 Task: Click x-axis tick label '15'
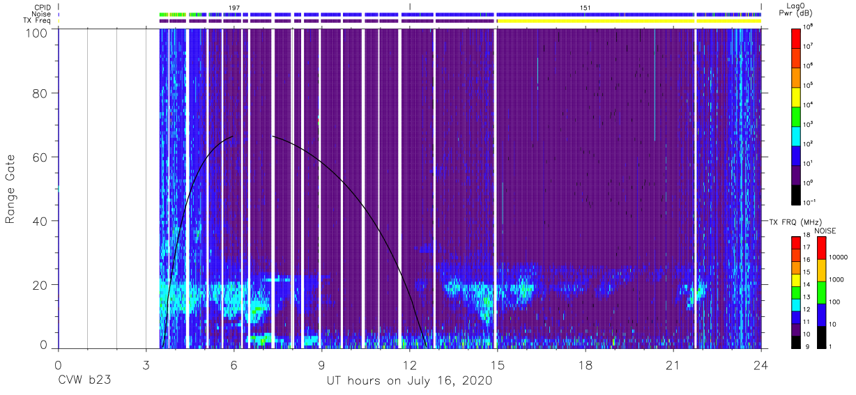point(498,365)
